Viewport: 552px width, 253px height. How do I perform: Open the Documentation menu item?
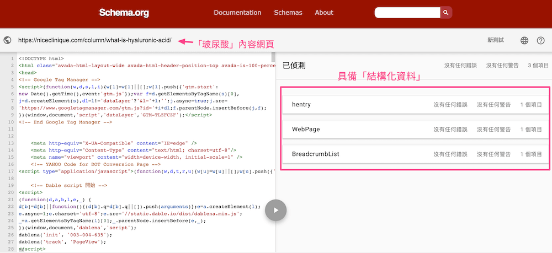pos(237,13)
